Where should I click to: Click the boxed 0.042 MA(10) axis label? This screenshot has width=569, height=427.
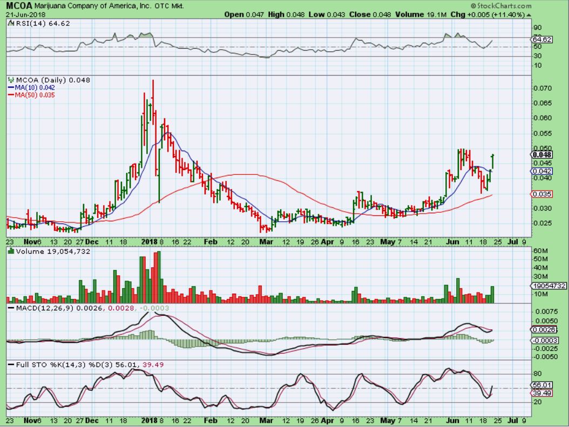(542, 171)
